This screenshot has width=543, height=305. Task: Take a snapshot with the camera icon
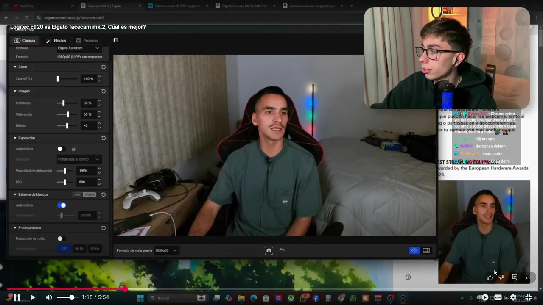(x=269, y=250)
